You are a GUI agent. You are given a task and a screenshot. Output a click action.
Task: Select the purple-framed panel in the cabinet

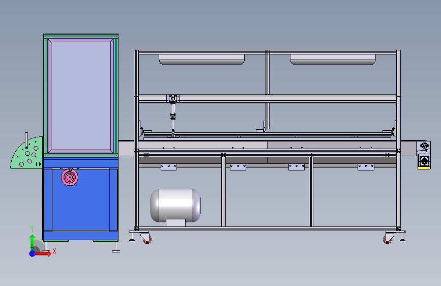tap(81, 96)
